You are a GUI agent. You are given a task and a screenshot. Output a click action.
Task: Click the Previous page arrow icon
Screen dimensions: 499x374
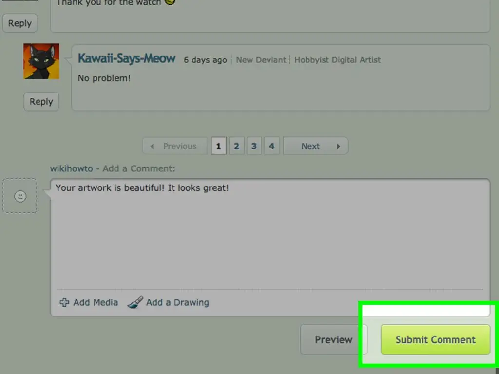coord(152,146)
